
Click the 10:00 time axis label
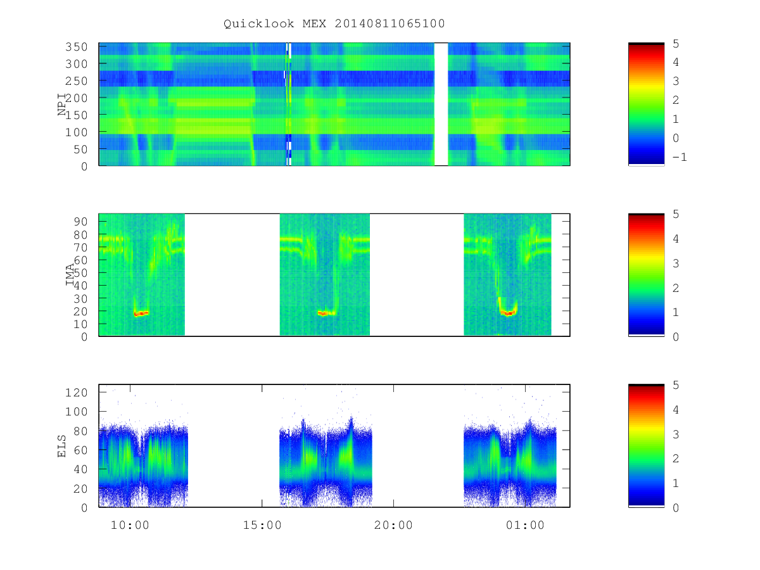pyautogui.click(x=130, y=525)
